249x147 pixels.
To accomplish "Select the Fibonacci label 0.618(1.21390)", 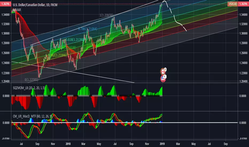I will click(75, 40).
